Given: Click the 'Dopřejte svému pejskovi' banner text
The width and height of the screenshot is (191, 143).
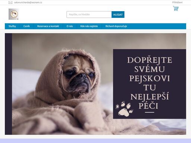Looking at the screenshot, I should 150,83.
